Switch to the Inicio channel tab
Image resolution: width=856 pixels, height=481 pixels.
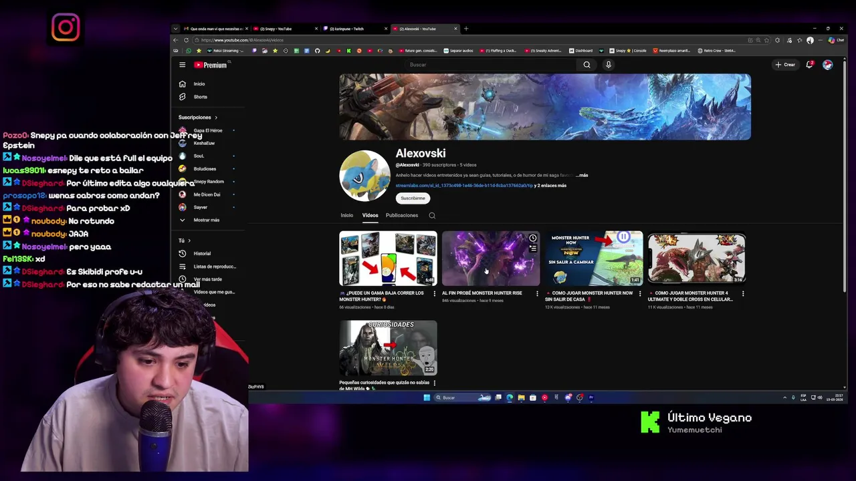click(x=346, y=215)
